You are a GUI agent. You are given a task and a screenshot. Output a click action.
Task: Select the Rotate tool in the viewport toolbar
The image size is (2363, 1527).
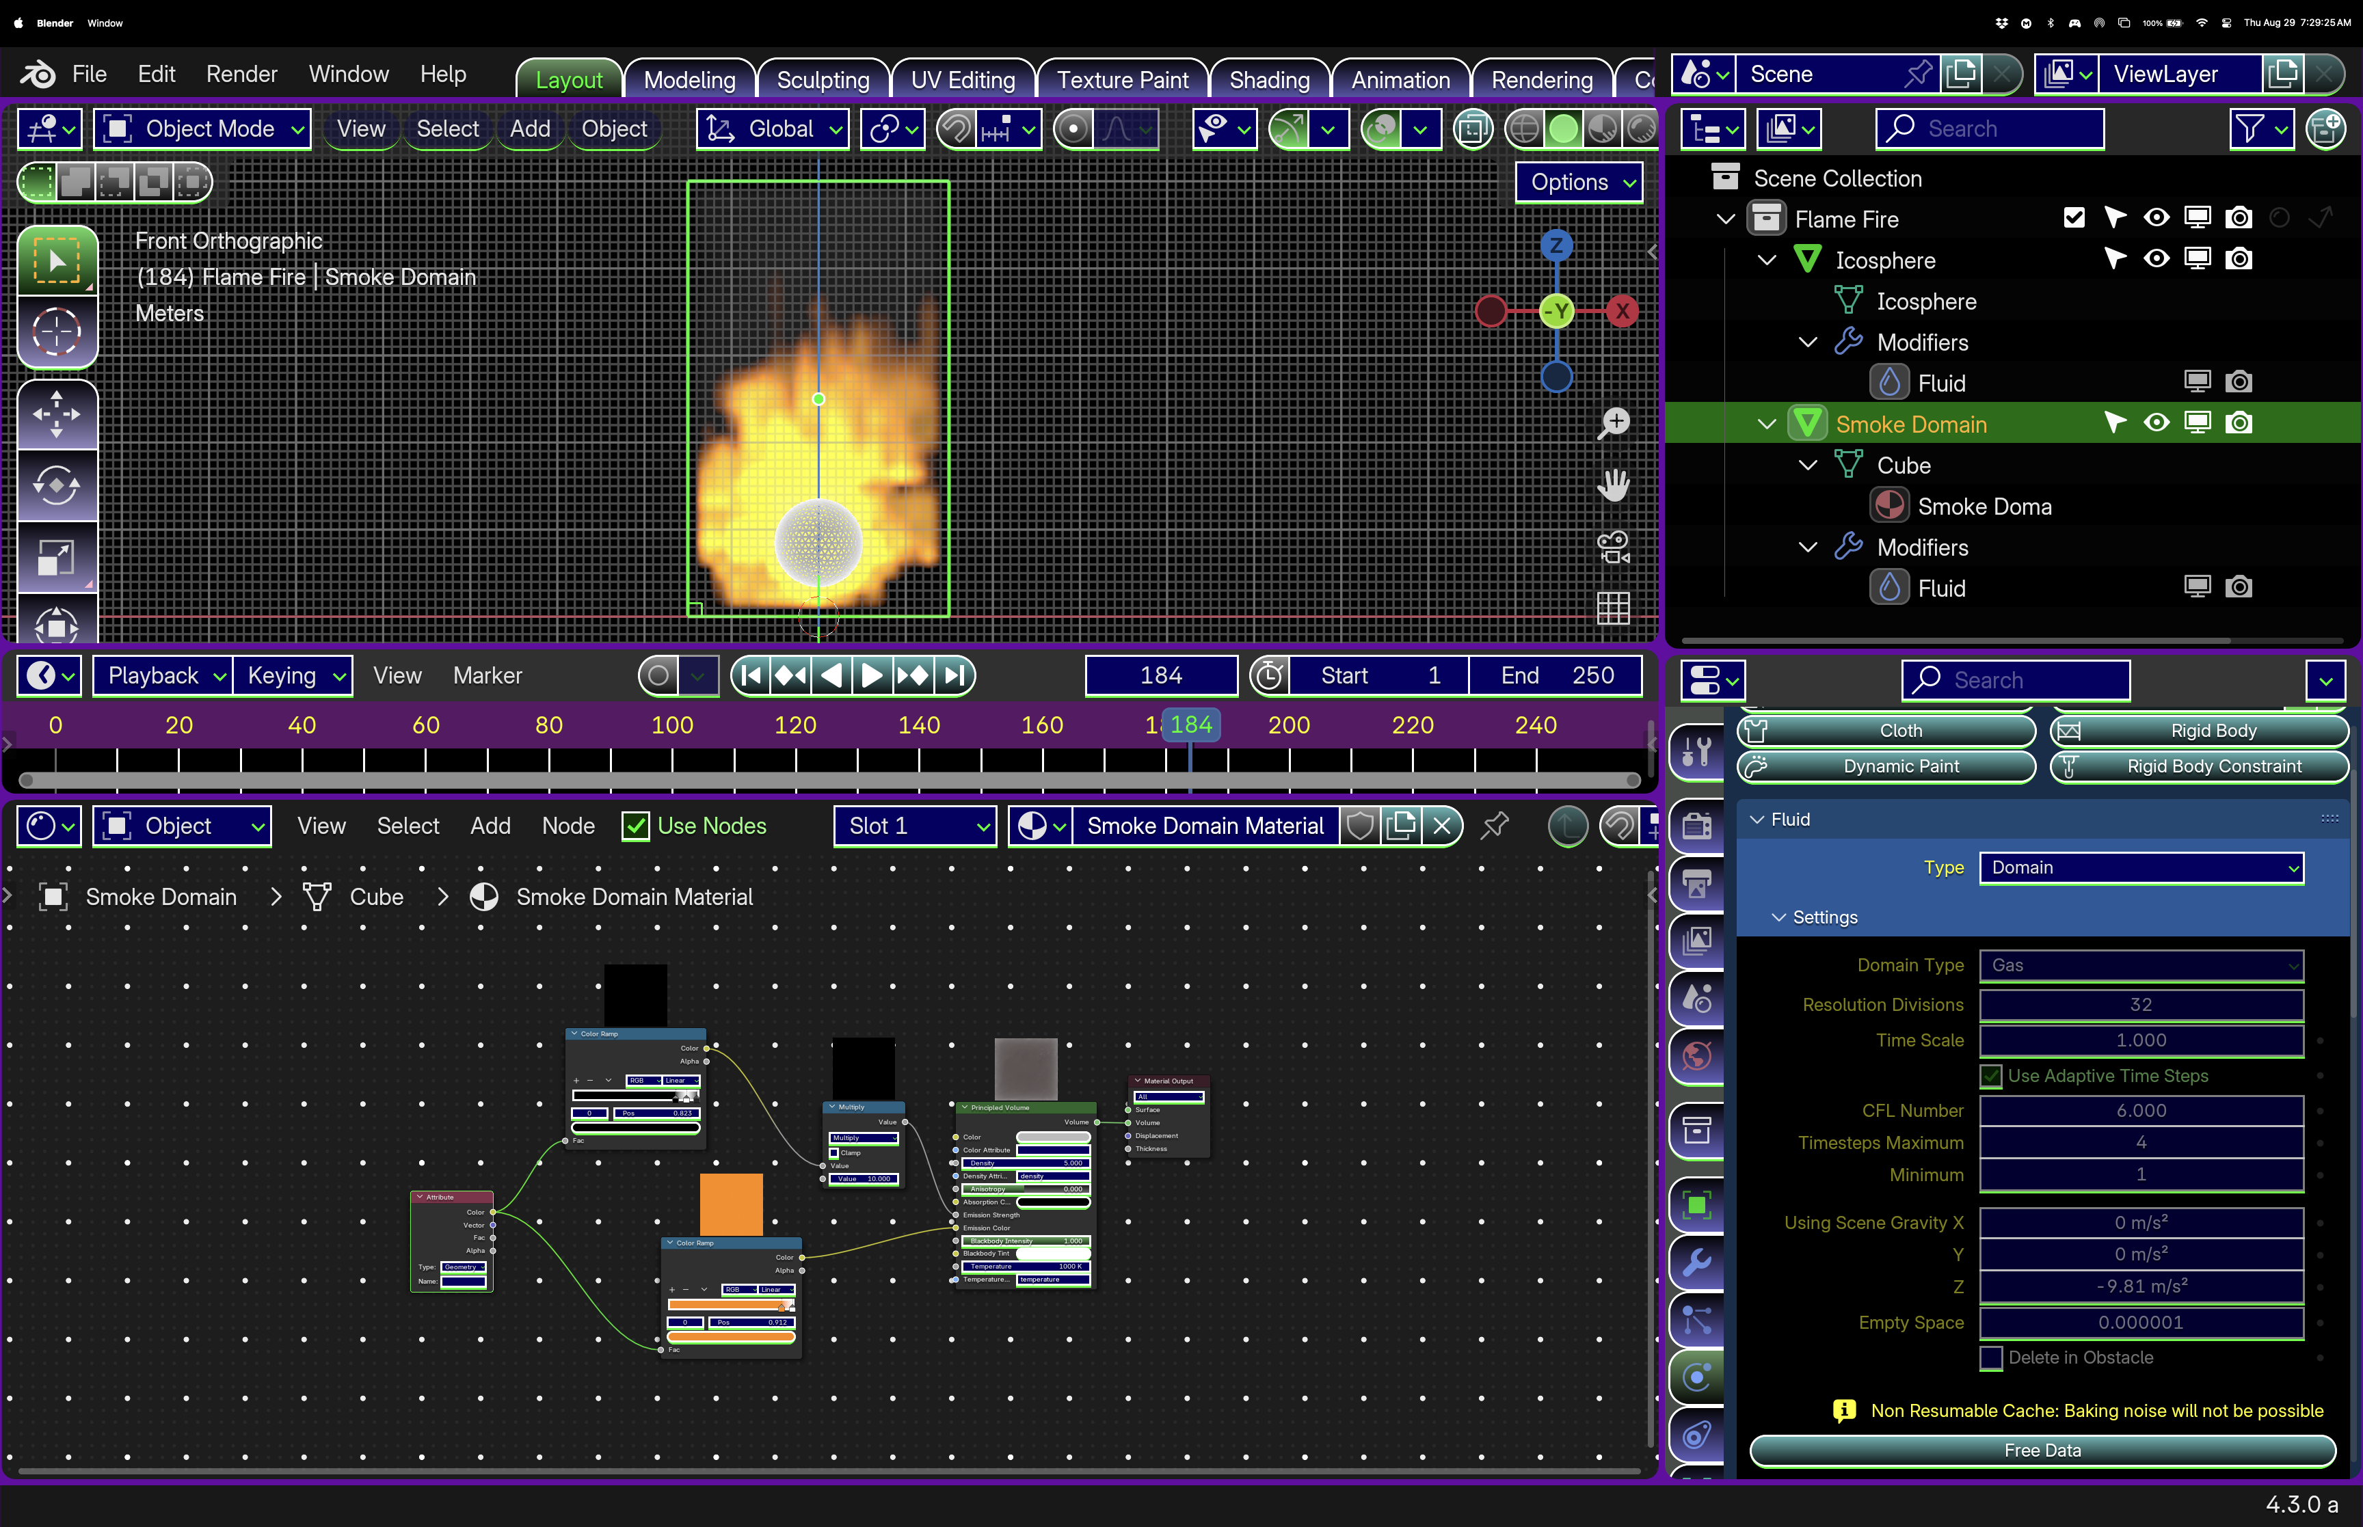(x=57, y=485)
